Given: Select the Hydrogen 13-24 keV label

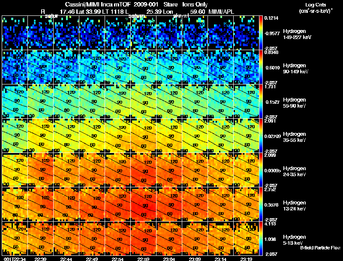Looking at the screenshot, I should [x=295, y=206].
